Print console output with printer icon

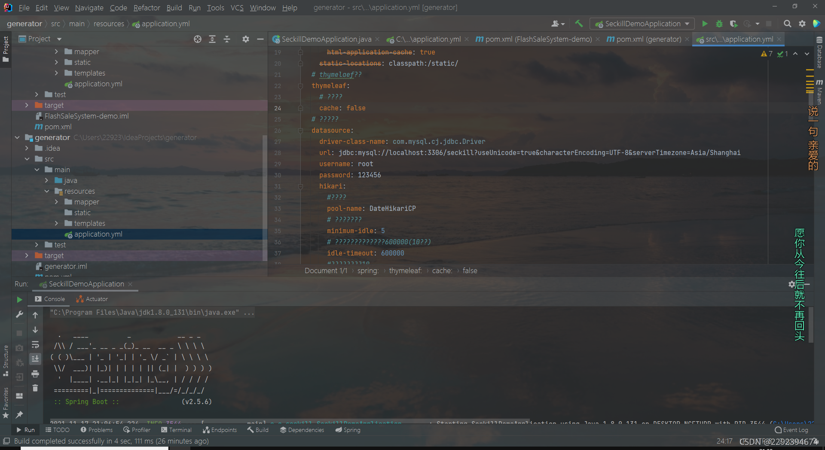coord(35,374)
